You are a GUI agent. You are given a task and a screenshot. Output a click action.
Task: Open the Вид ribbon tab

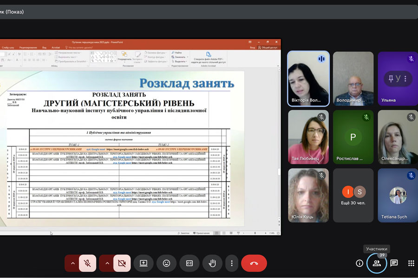click(45, 47)
